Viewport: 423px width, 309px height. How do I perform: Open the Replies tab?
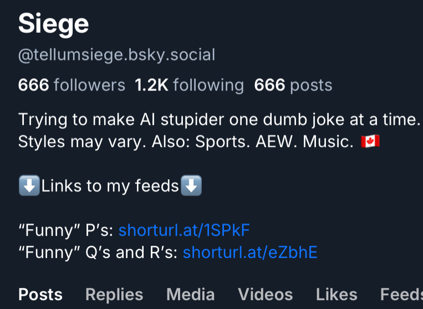pyautogui.click(x=114, y=294)
